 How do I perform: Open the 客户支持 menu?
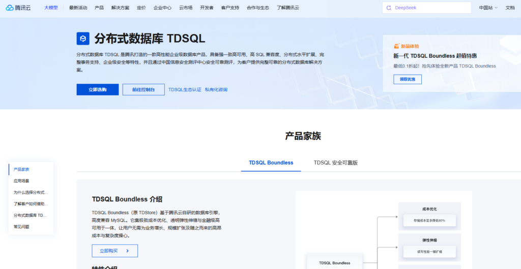(x=230, y=8)
